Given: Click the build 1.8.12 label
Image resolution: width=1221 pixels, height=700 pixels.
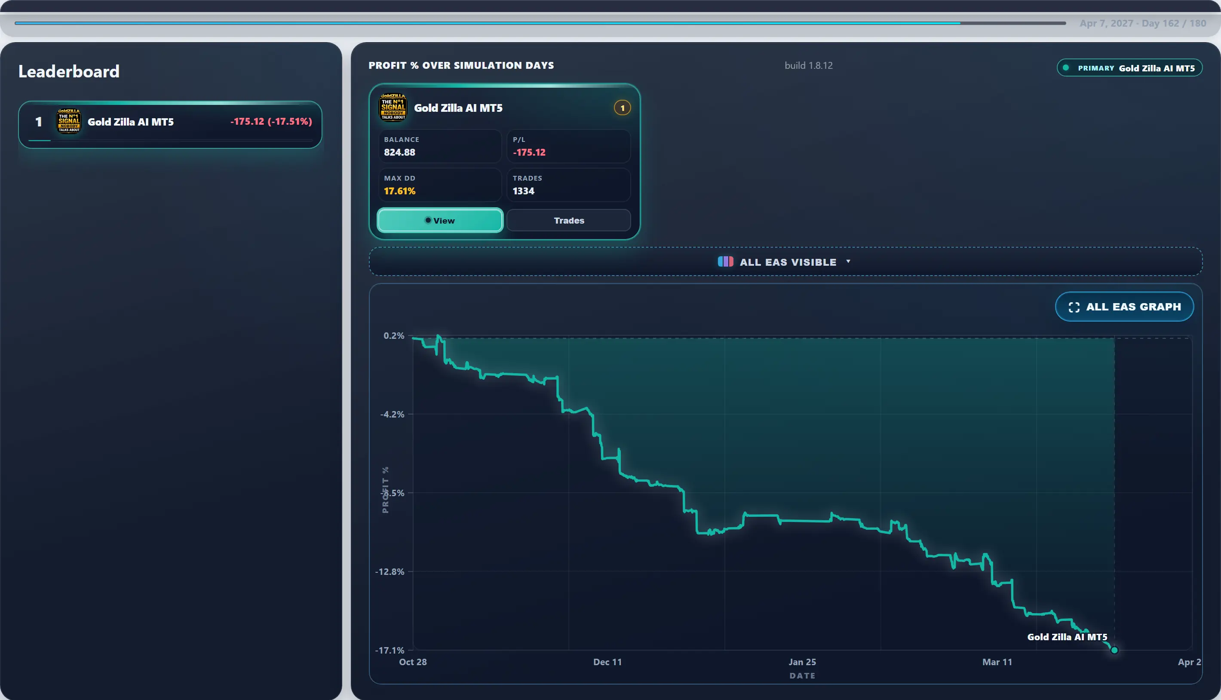Looking at the screenshot, I should click(x=809, y=65).
